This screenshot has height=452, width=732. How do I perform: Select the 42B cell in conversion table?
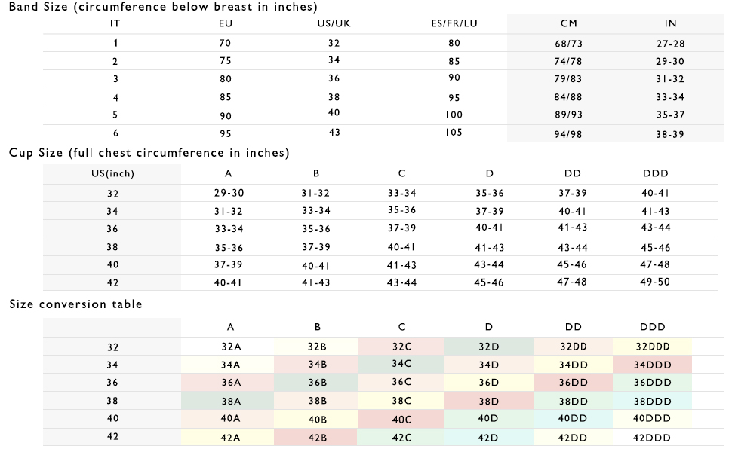(315, 438)
